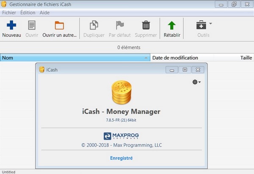
Task: Click the Par défaut flag icon
Action: pos(120,25)
